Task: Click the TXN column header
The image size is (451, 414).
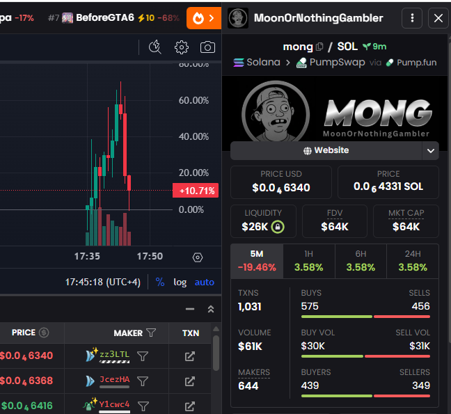Action: 191,333
